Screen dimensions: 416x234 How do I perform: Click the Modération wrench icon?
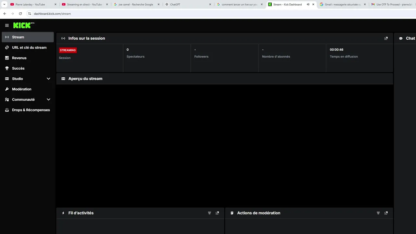[7, 89]
